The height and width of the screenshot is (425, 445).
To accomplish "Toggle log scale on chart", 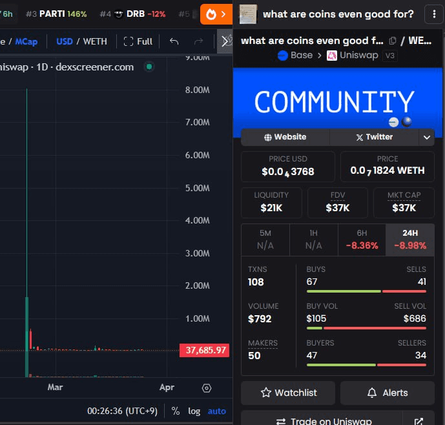I will pyautogui.click(x=194, y=411).
